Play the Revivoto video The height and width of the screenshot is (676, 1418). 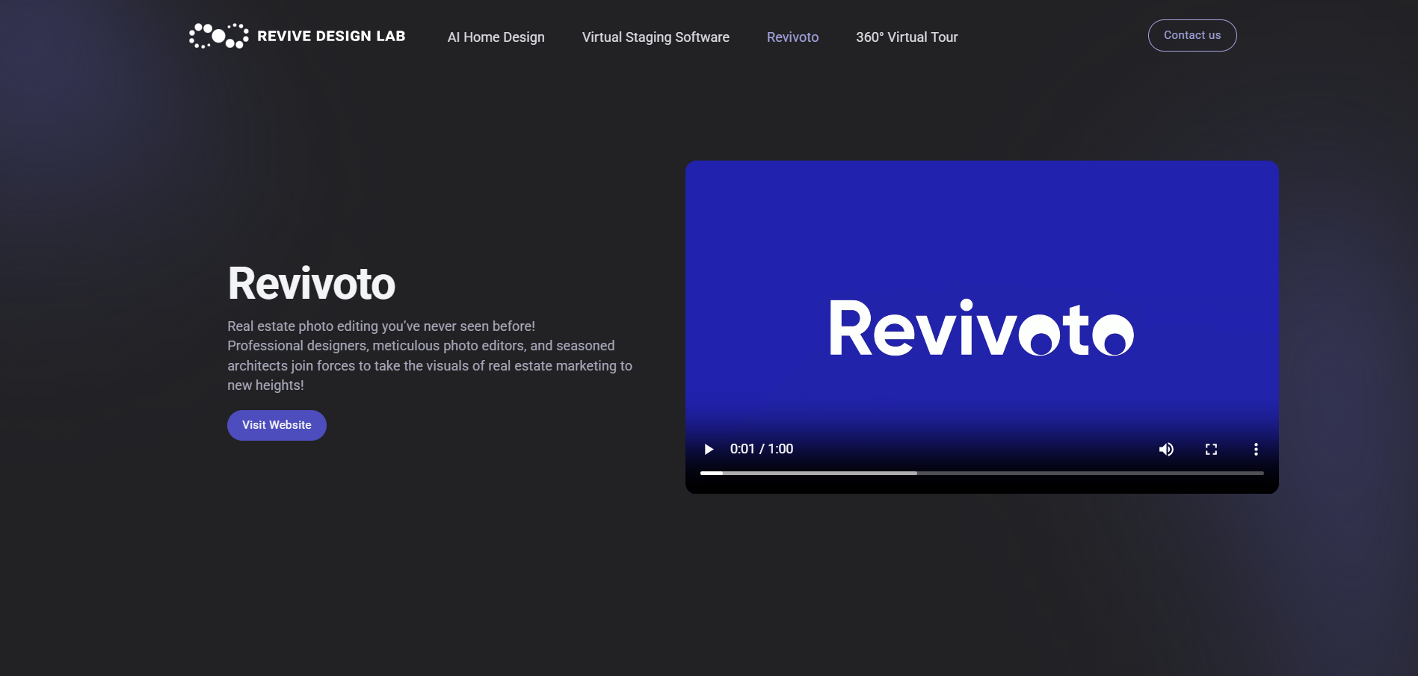709,449
